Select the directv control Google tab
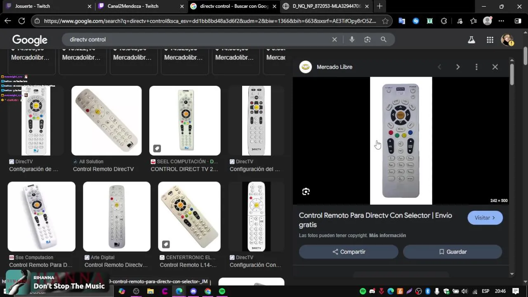 click(233, 6)
